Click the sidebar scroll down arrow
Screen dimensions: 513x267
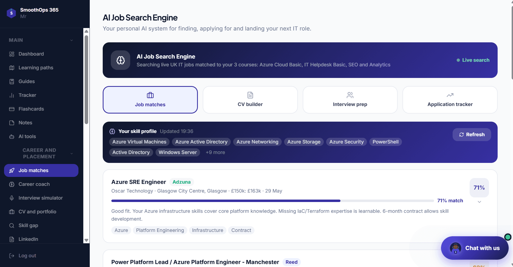click(86, 240)
